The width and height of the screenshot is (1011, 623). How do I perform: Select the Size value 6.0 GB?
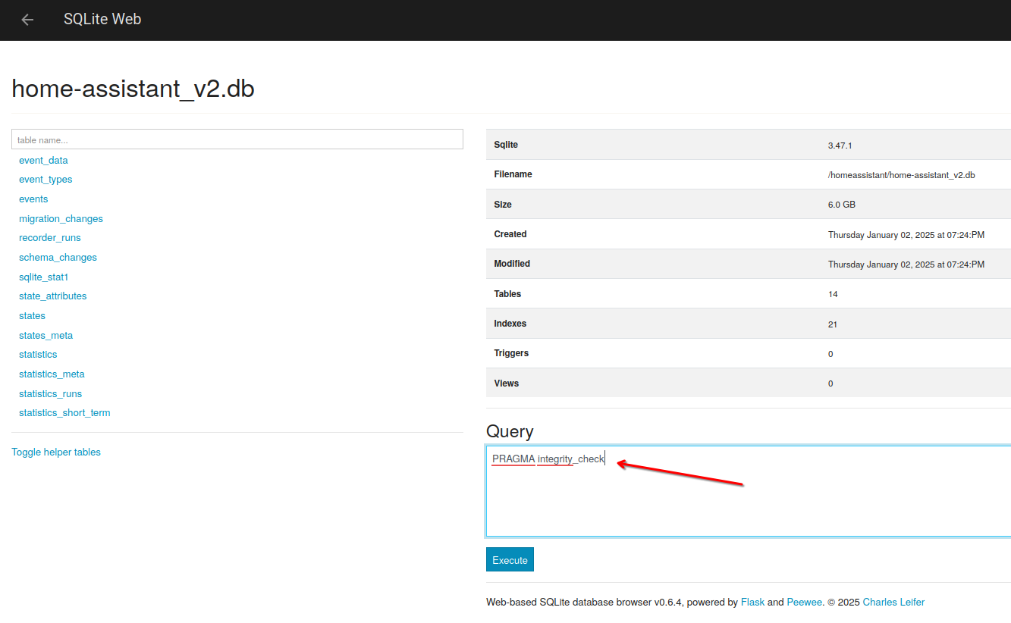pos(842,205)
